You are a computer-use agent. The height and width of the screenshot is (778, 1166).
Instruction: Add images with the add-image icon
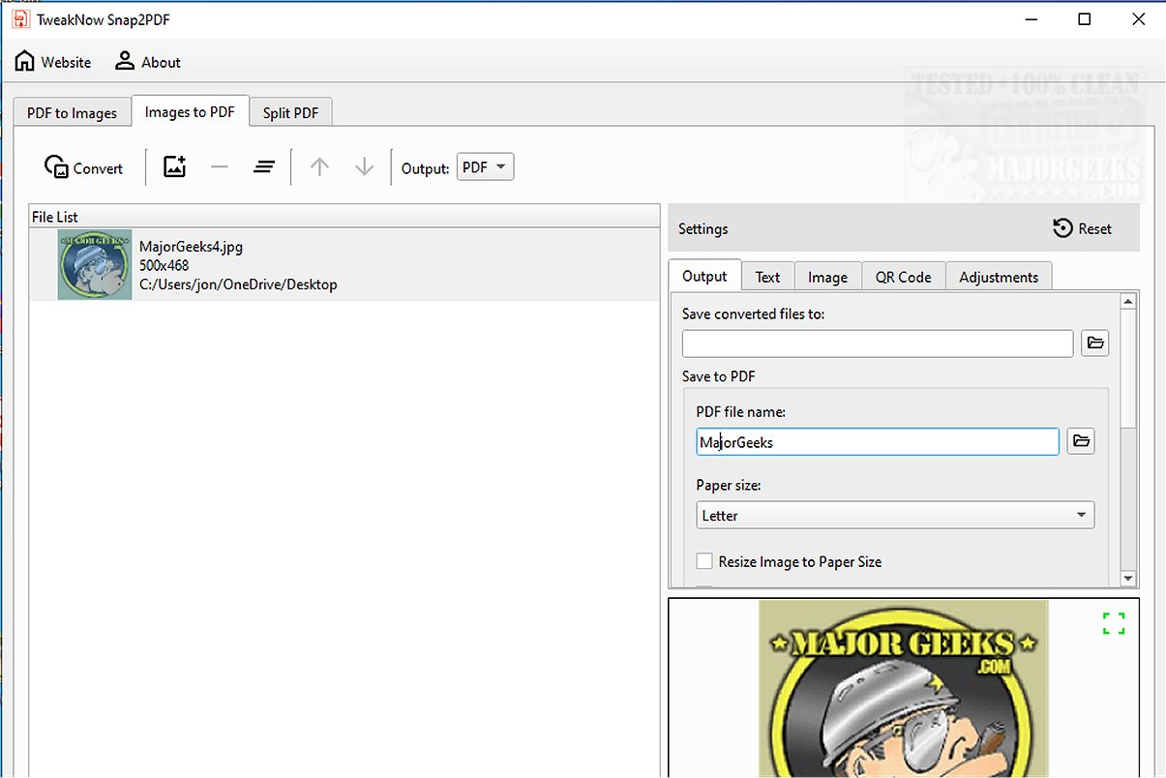174,167
